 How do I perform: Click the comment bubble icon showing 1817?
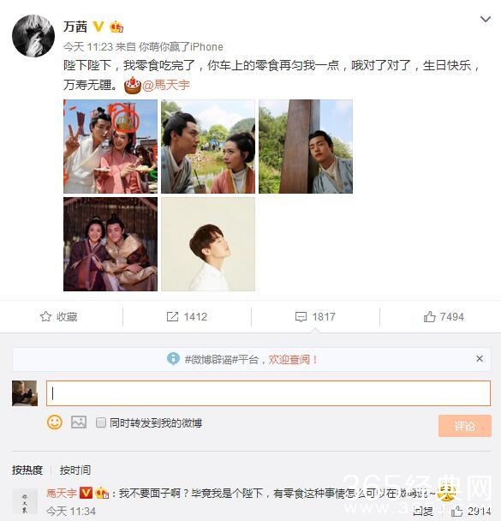pos(301,317)
